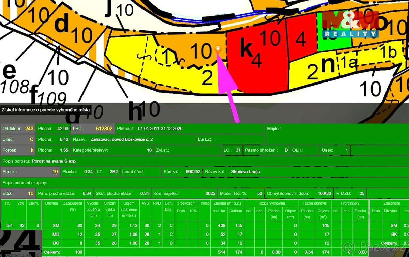The height and width of the screenshot is (257, 409).
Task: Click the Kód k.ú. value 690252
Action: pos(193,172)
